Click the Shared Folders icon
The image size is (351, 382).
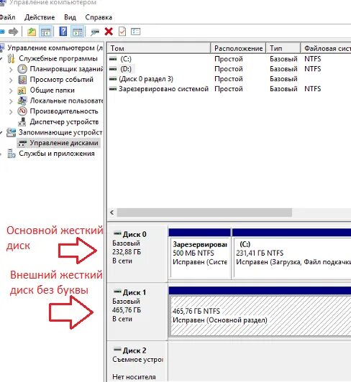22,90
